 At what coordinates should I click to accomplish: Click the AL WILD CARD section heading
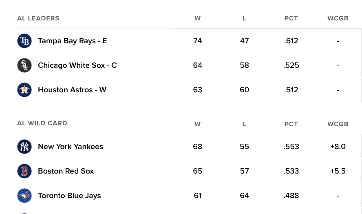(42, 123)
